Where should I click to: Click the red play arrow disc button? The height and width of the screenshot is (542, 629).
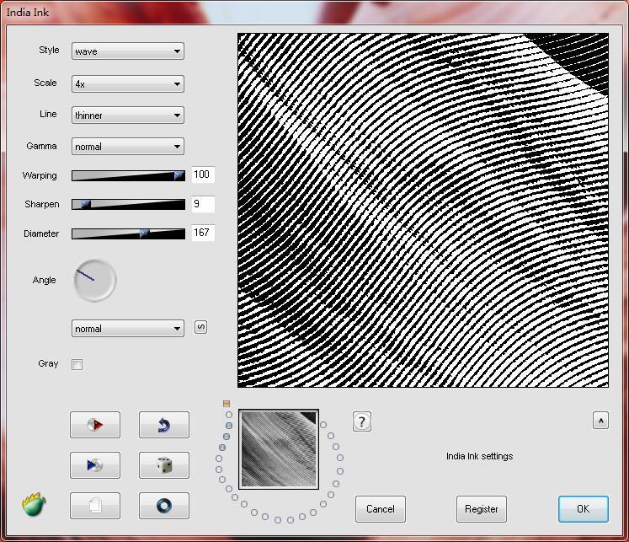(x=94, y=425)
